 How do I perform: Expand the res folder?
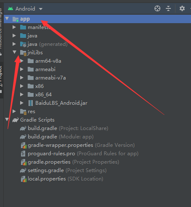point(14,111)
